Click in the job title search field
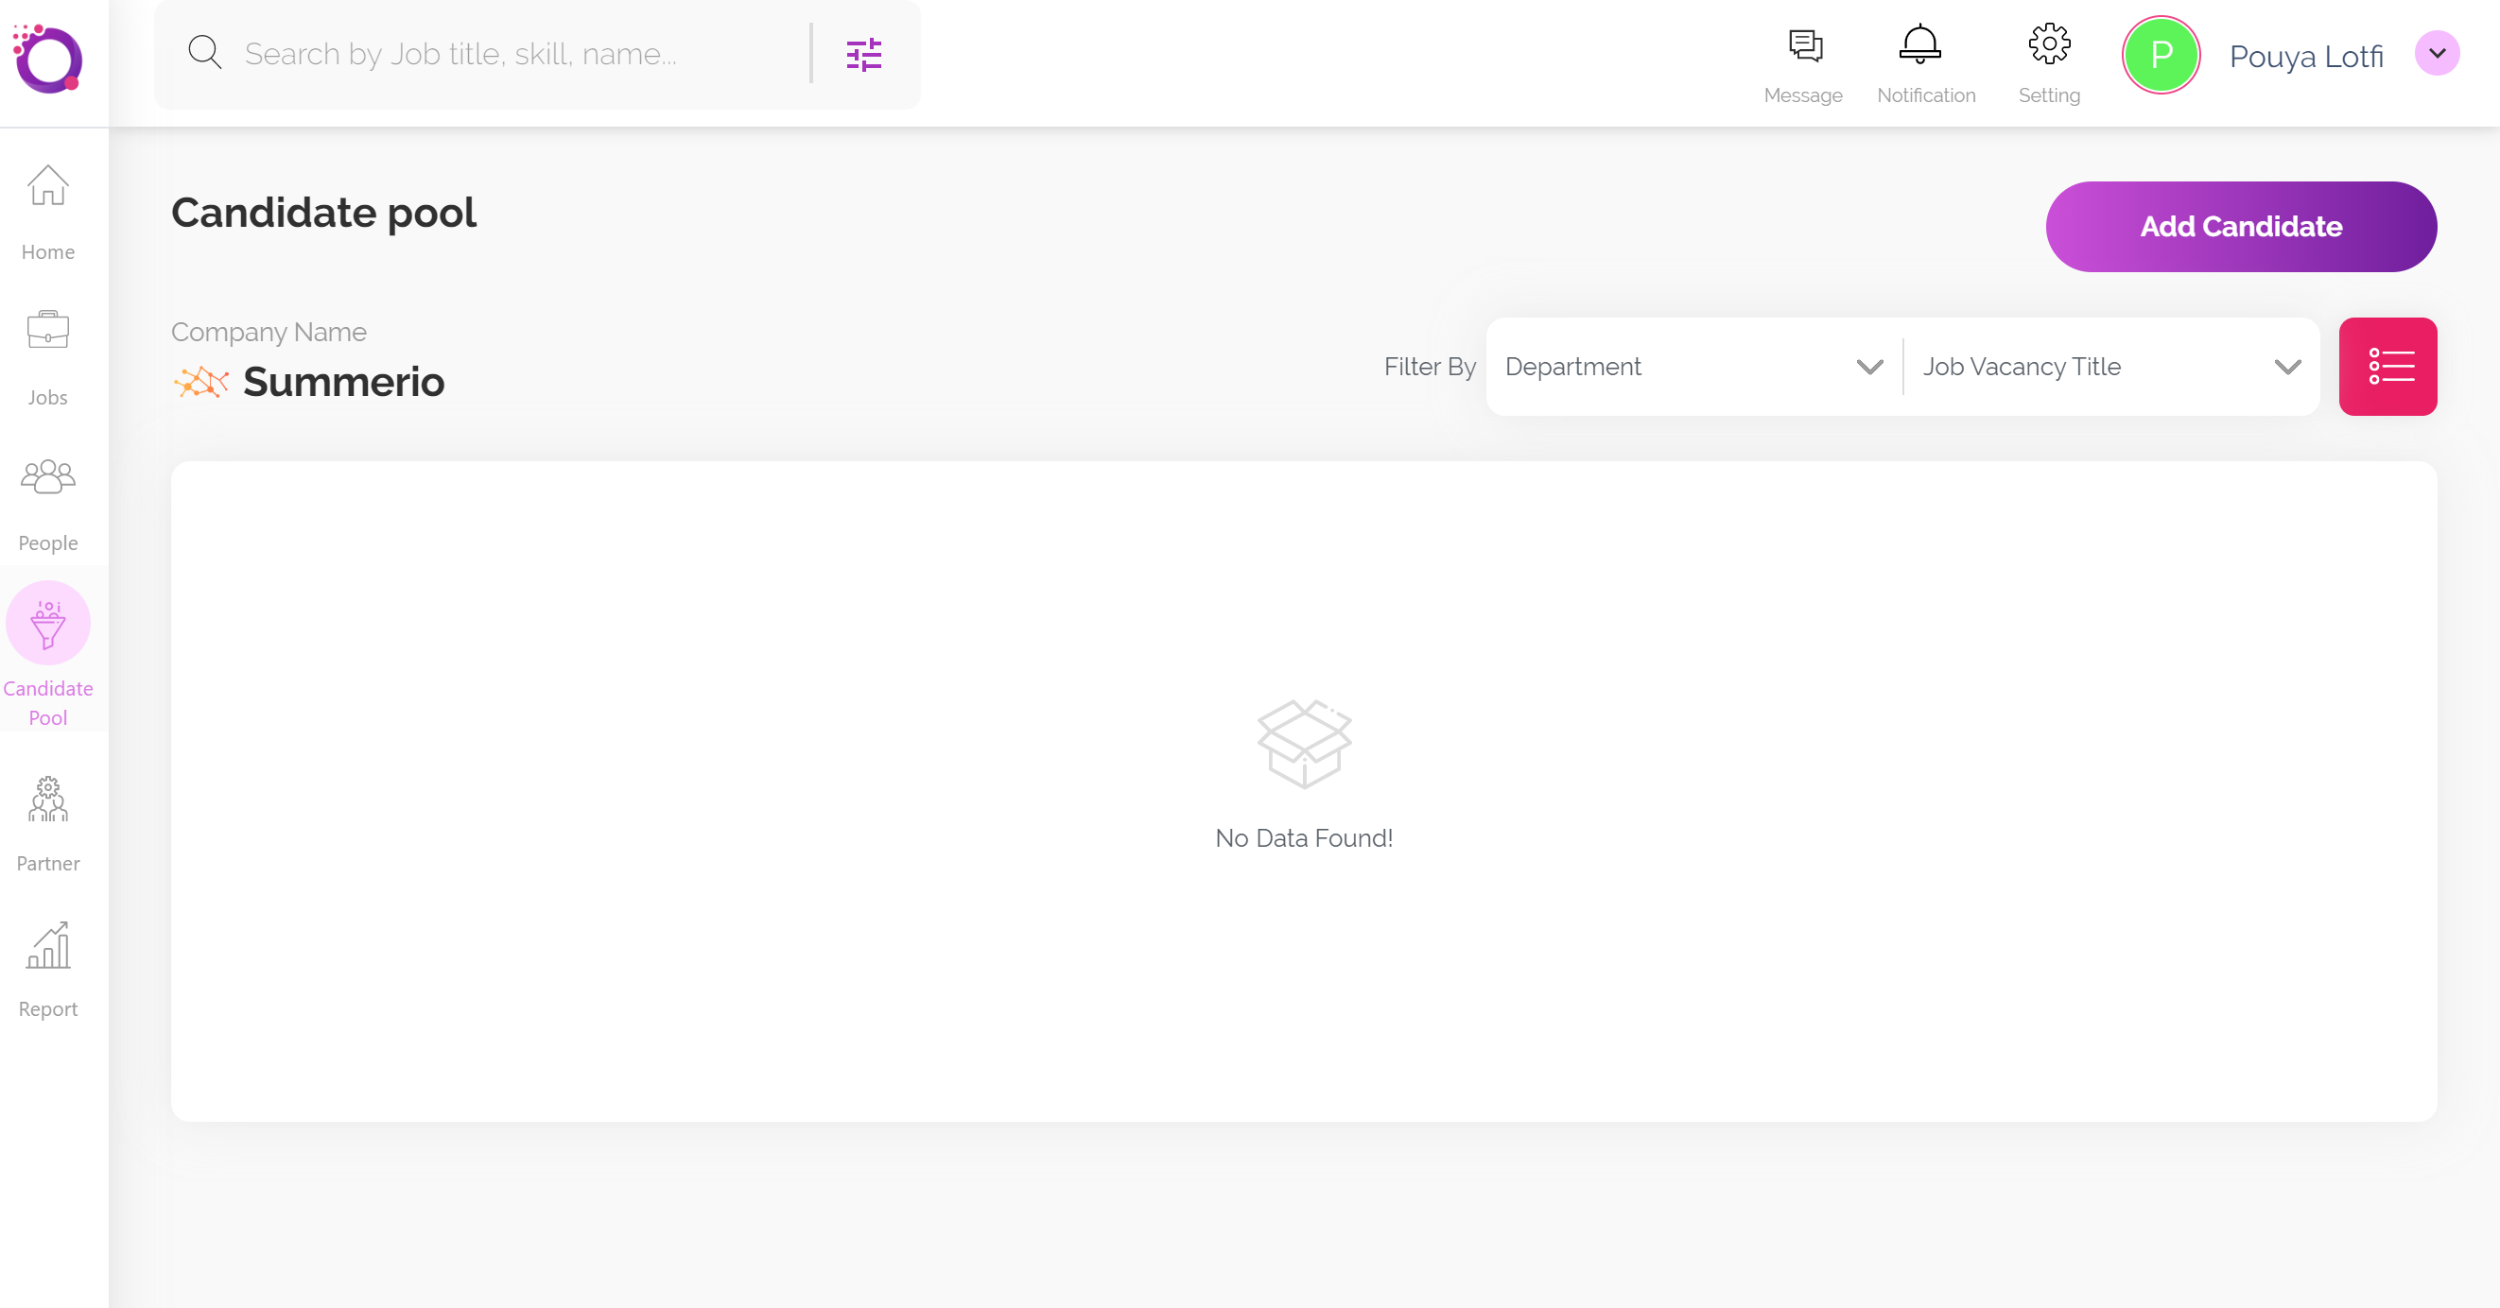Screen dimensions: 2500x1308 [514, 54]
